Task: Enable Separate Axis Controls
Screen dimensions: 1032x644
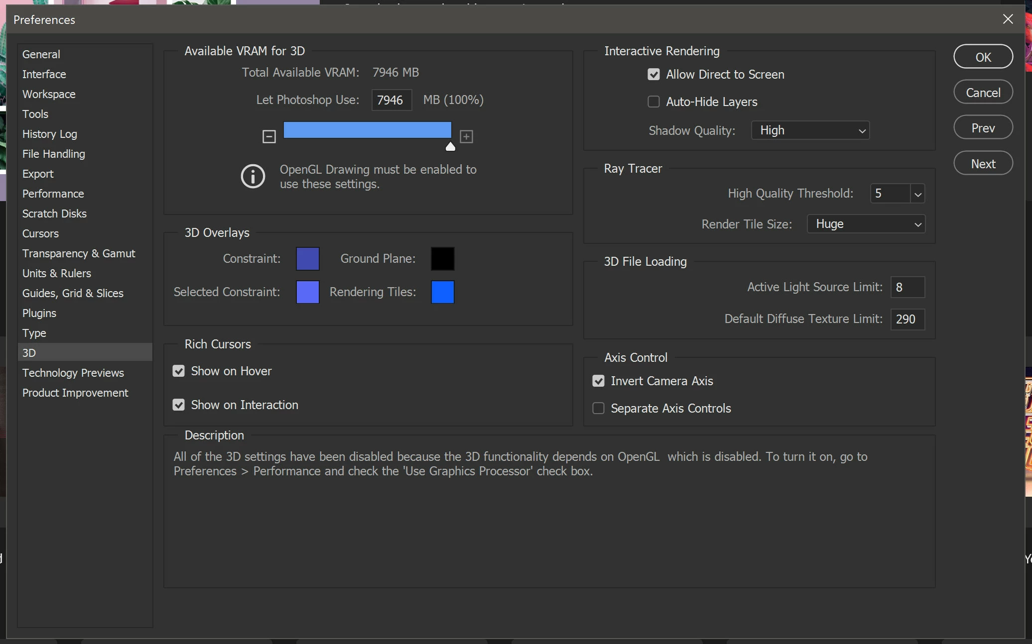Action: [x=598, y=409]
